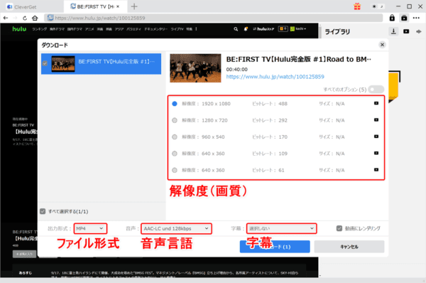
Task: Close the ダウンロード dialog
Action: 382,45
